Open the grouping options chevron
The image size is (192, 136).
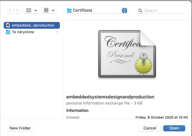[x=53, y=10]
